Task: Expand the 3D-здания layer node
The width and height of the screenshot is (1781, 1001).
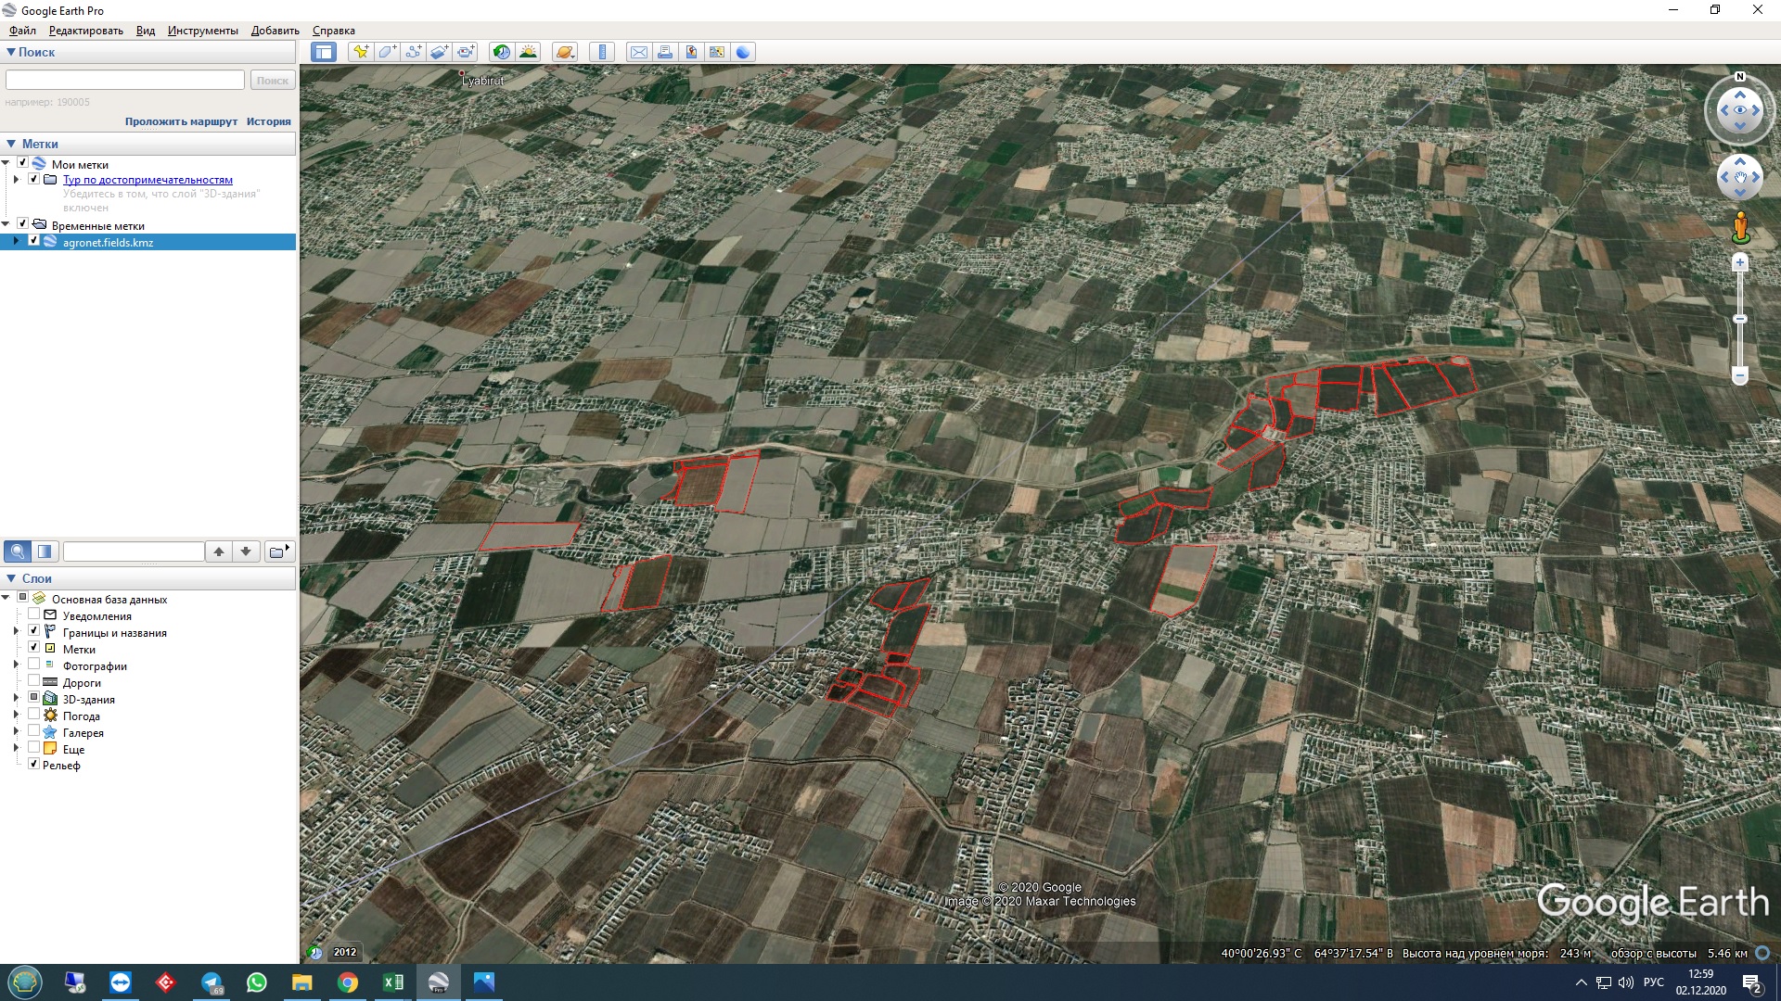Action: tap(16, 699)
